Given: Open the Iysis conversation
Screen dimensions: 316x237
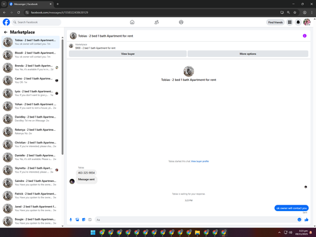Looking at the screenshot, I should [31, 94].
